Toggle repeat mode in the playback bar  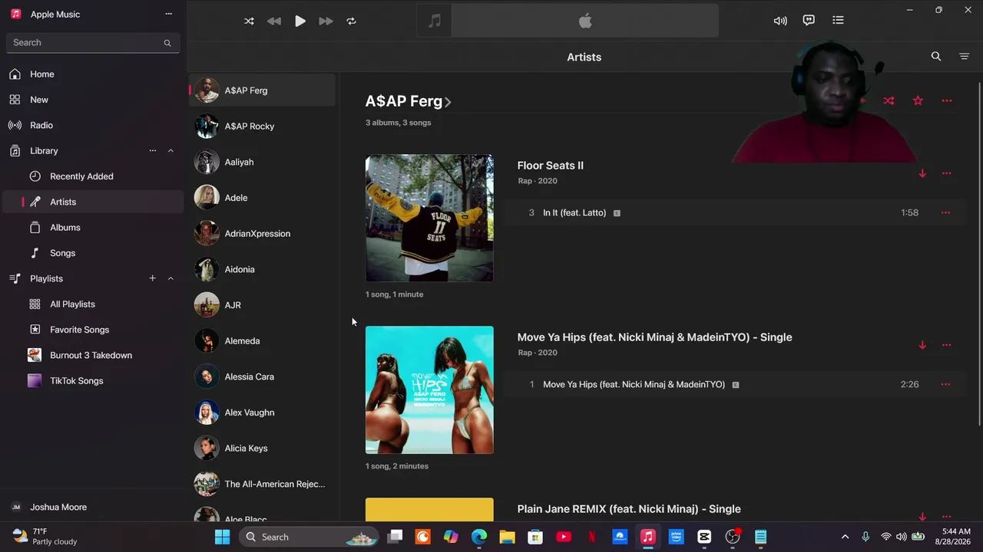pos(351,21)
